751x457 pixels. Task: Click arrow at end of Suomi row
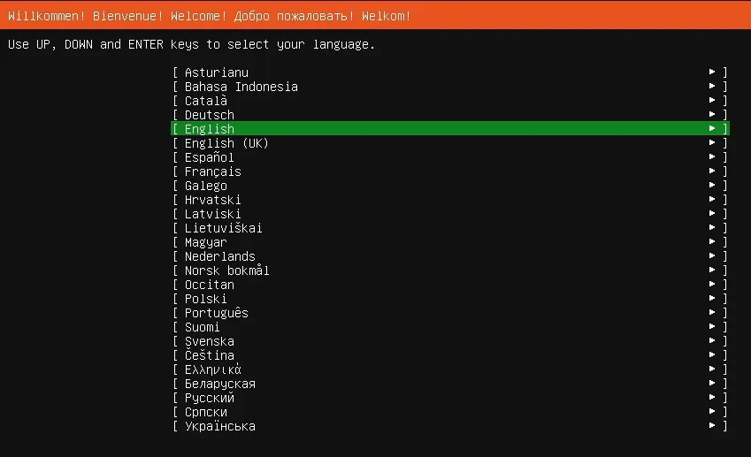(712, 326)
